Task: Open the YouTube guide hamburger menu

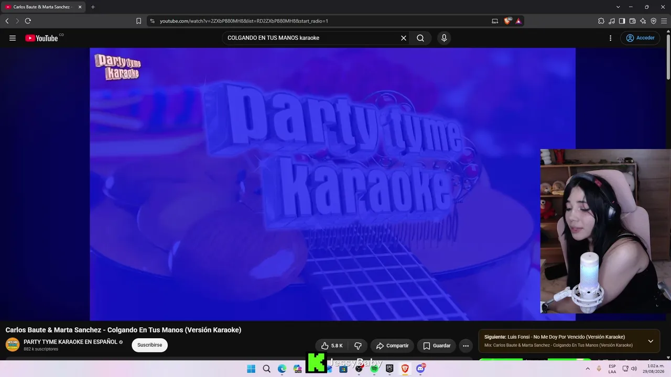Action: 13,38
